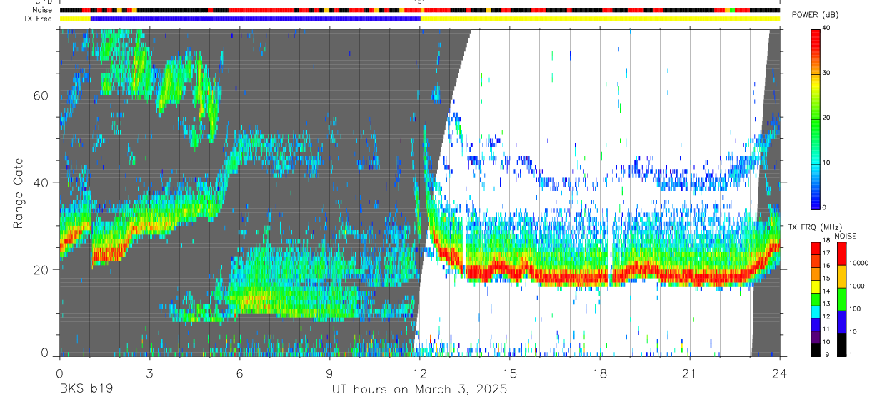The height and width of the screenshot is (404, 877).
Task: Click the CPID row label at top left
Action: (44, 2)
